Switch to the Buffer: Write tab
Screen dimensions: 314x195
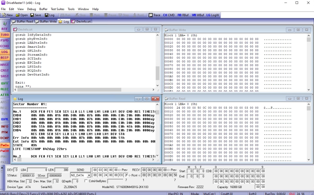(46, 21)
